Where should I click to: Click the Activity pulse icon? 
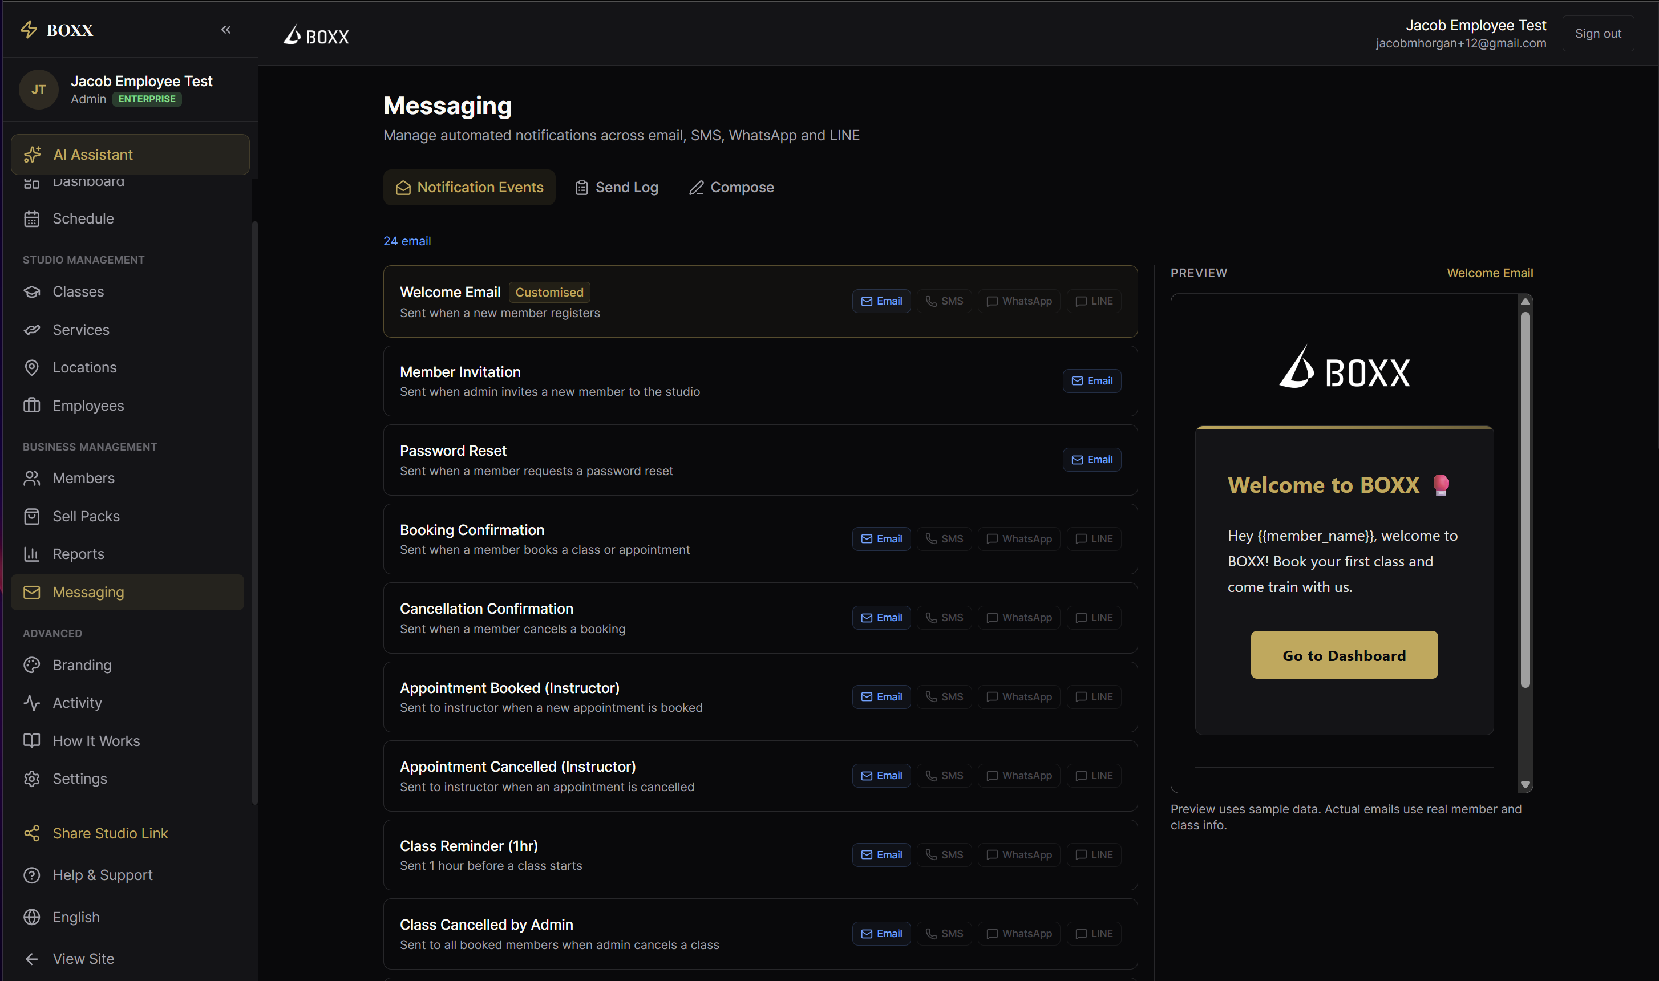[x=32, y=703]
